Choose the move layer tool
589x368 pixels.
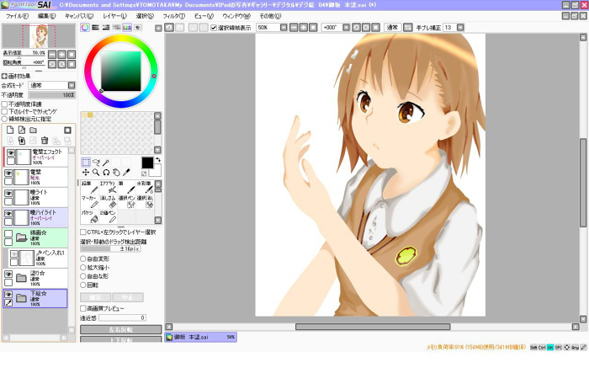[x=86, y=172]
